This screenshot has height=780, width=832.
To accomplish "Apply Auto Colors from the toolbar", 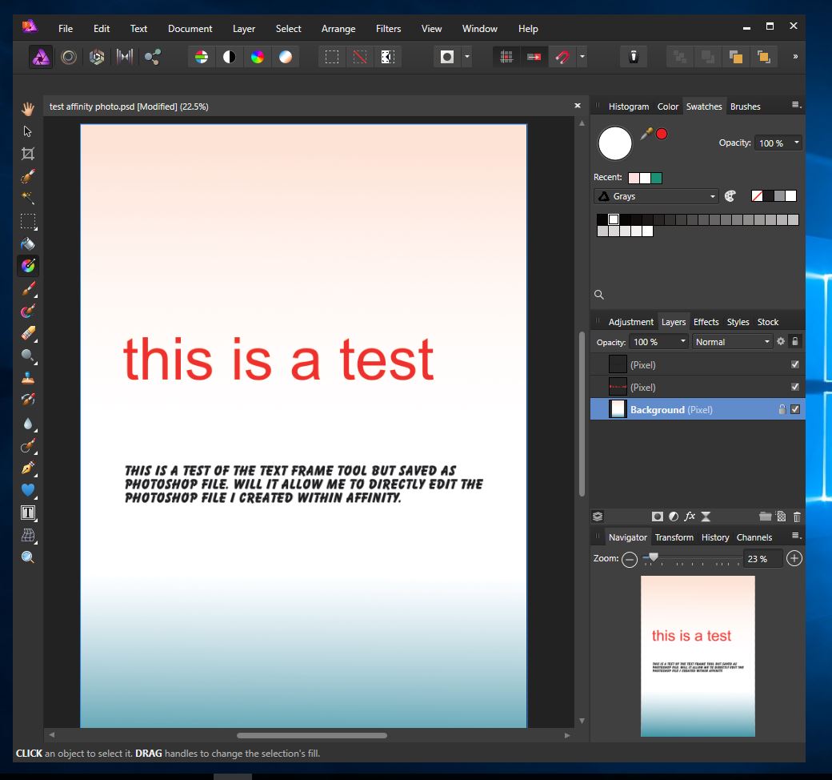I will [258, 57].
